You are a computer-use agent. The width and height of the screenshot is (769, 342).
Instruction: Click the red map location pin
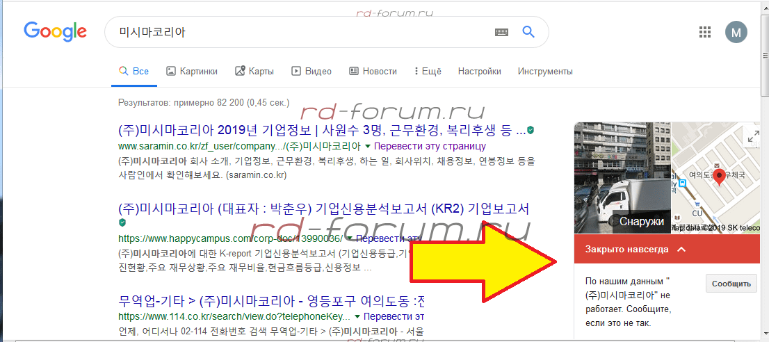click(x=720, y=177)
